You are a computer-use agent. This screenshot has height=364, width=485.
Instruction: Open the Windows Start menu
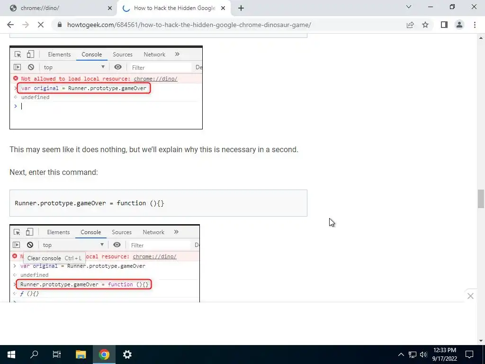click(11, 355)
